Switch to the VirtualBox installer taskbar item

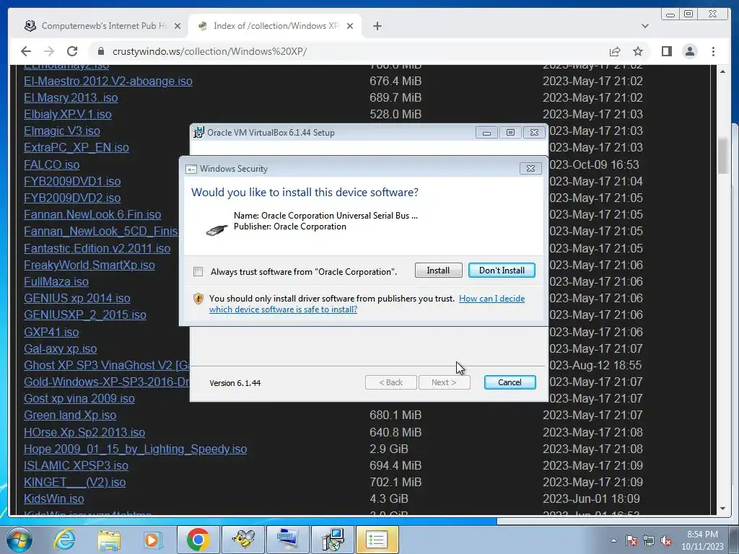click(333, 540)
